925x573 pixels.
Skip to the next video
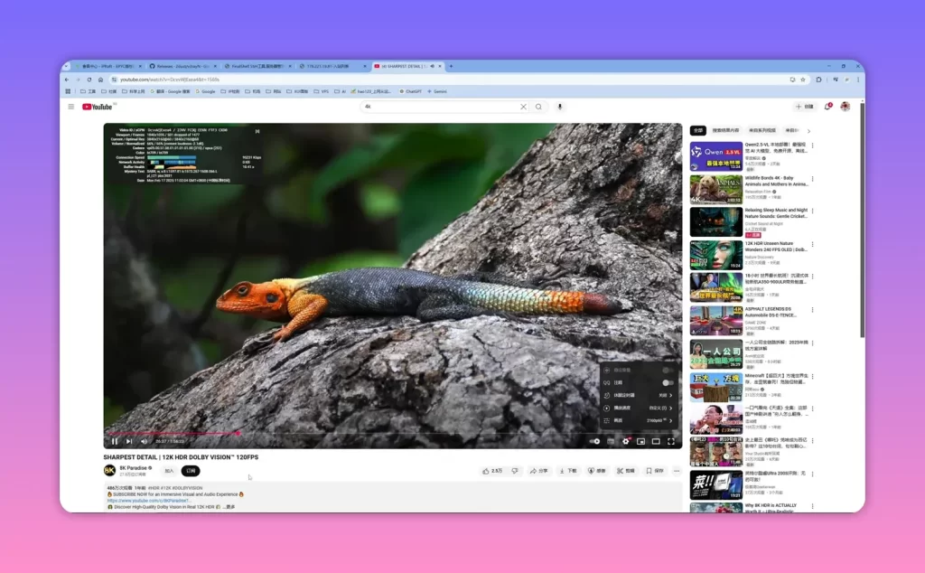tap(129, 441)
